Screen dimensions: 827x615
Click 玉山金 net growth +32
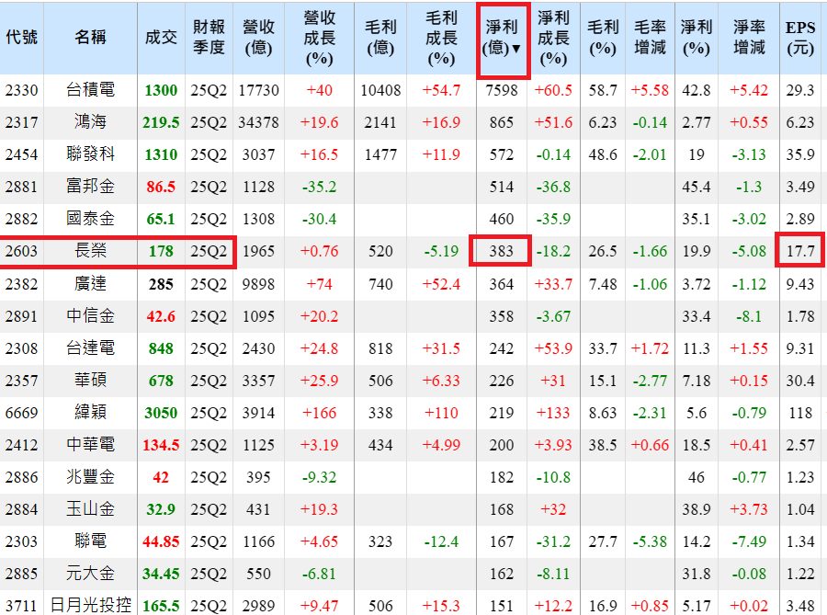click(553, 509)
